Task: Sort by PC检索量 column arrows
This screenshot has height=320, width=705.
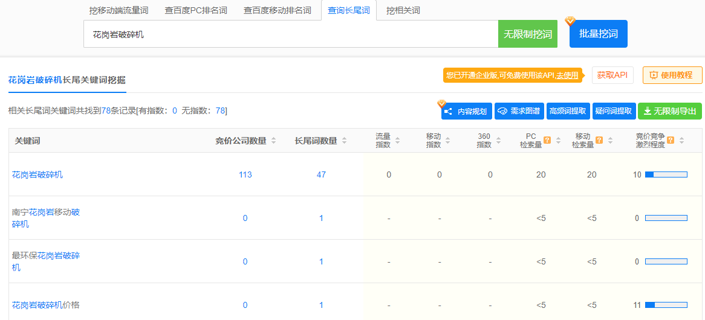Action: [559, 141]
